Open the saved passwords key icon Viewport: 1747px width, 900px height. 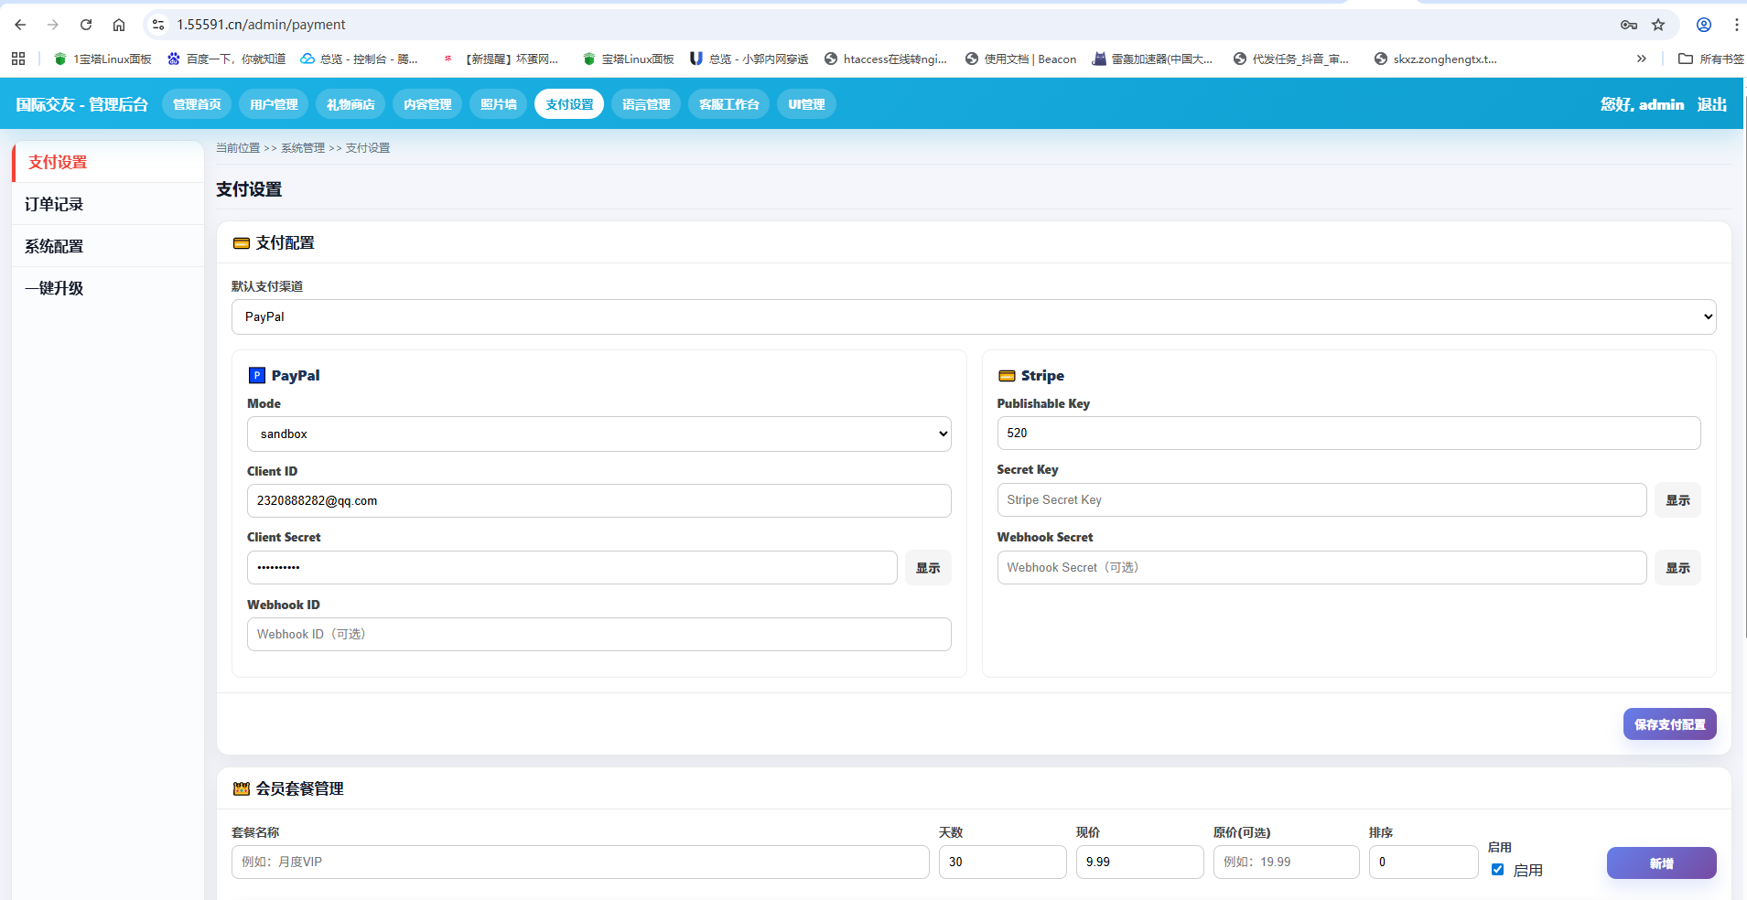pyautogui.click(x=1629, y=25)
